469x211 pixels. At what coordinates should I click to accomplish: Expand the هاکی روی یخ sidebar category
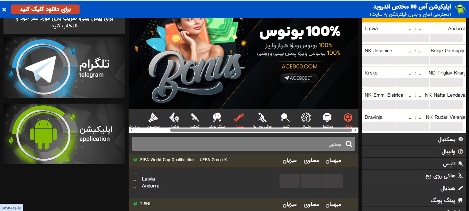[414, 176]
